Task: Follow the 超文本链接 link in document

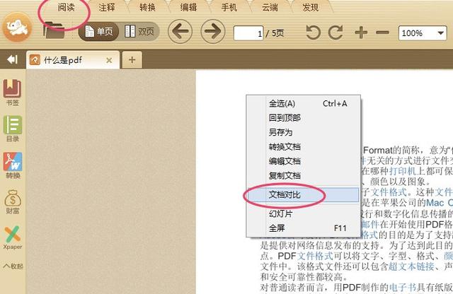Action: coord(411,266)
